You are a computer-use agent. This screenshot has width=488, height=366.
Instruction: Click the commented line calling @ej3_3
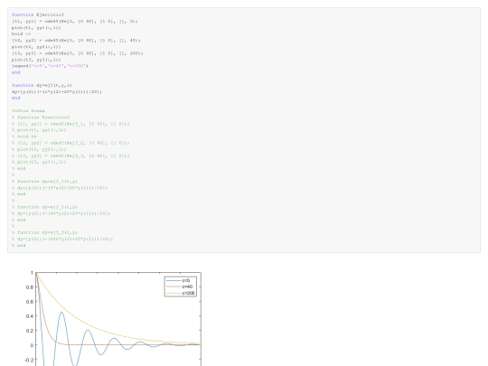pos(70,155)
